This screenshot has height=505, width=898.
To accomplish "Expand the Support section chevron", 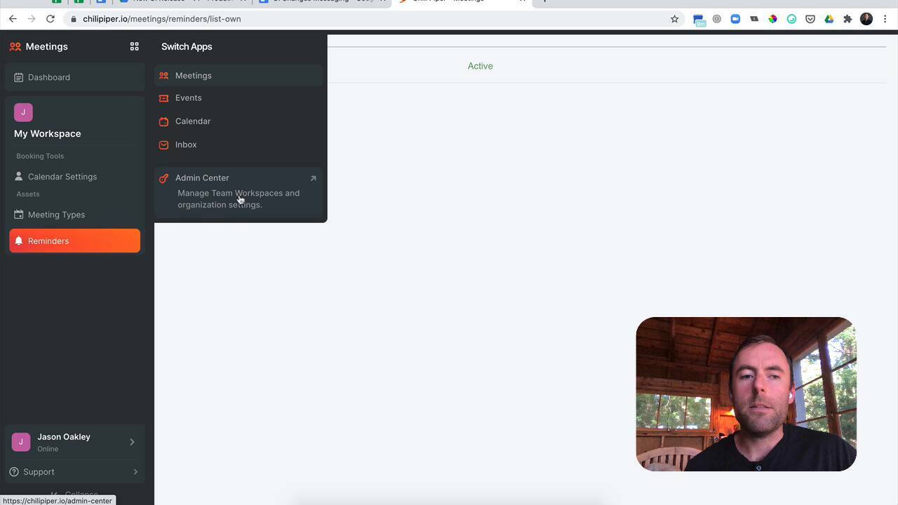I will [x=135, y=471].
